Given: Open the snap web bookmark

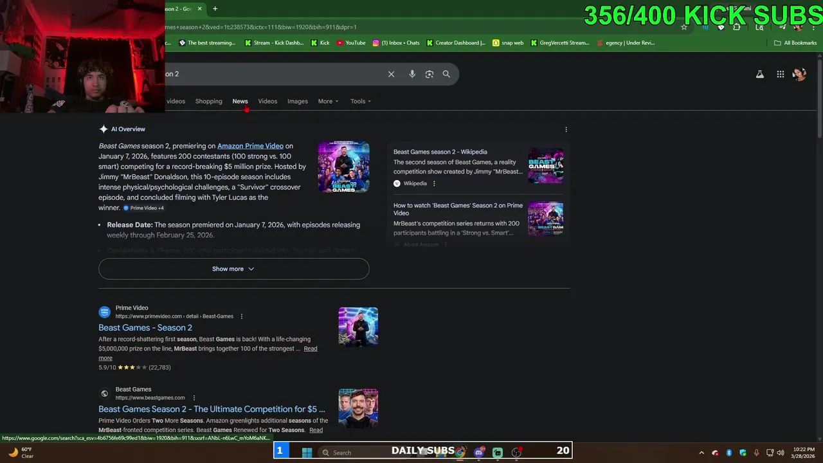Looking at the screenshot, I should [x=508, y=43].
